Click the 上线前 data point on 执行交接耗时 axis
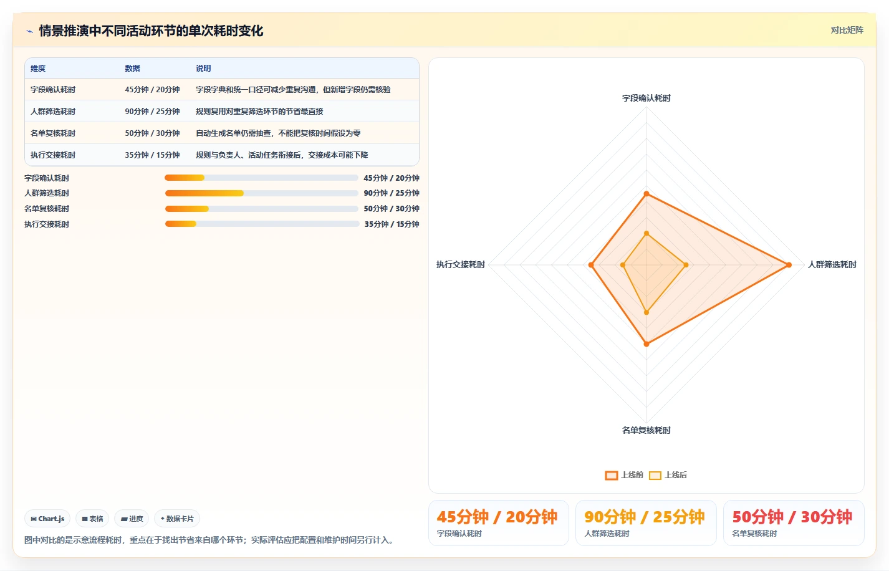The width and height of the screenshot is (889, 571). [x=591, y=265]
